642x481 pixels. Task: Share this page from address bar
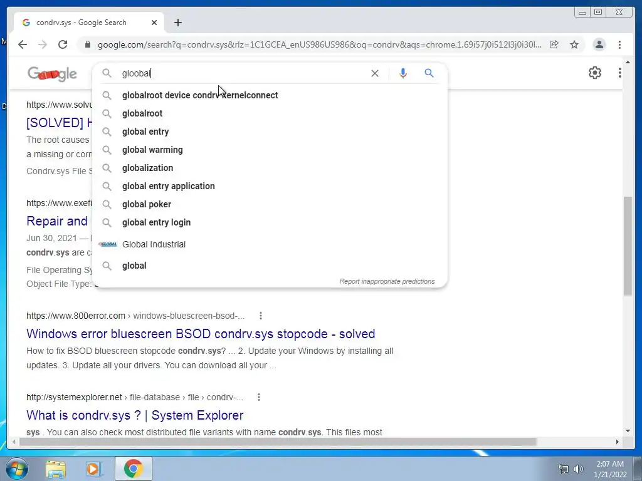tap(554, 44)
